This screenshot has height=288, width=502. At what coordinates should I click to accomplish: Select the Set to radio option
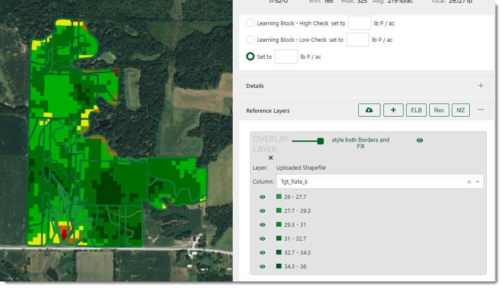[250, 57]
